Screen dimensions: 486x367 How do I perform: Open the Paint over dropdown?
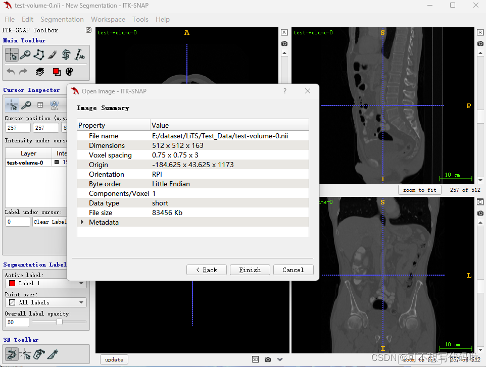(45, 302)
